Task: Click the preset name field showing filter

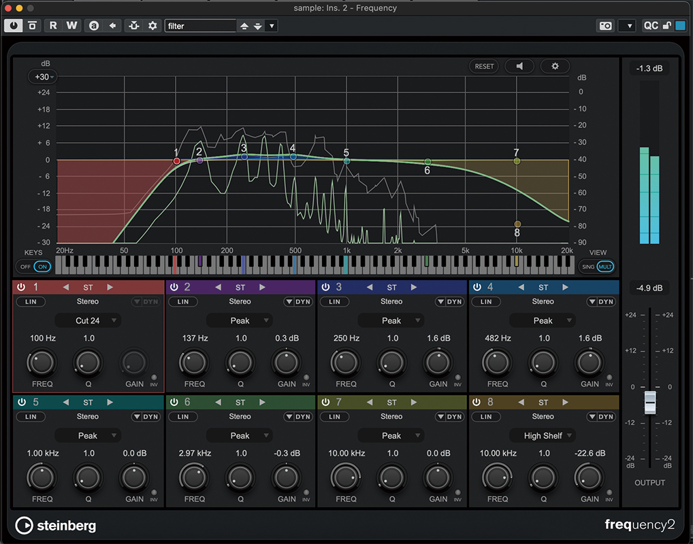Action: click(x=201, y=26)
